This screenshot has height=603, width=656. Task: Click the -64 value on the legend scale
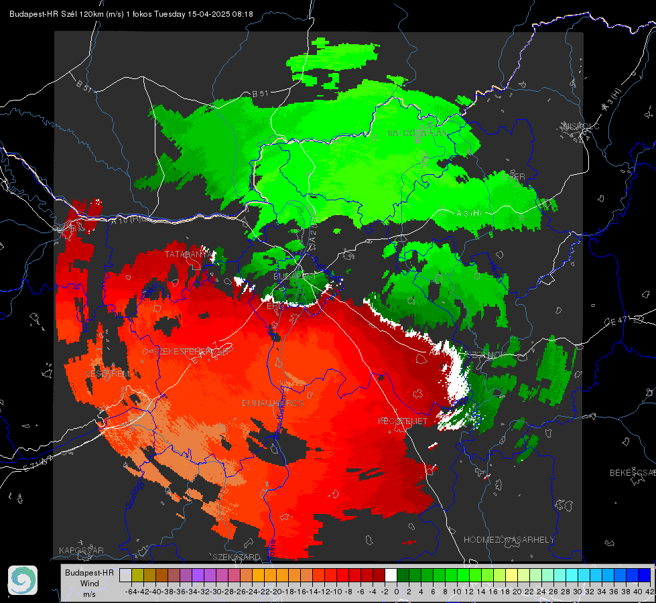click(131, 592)
